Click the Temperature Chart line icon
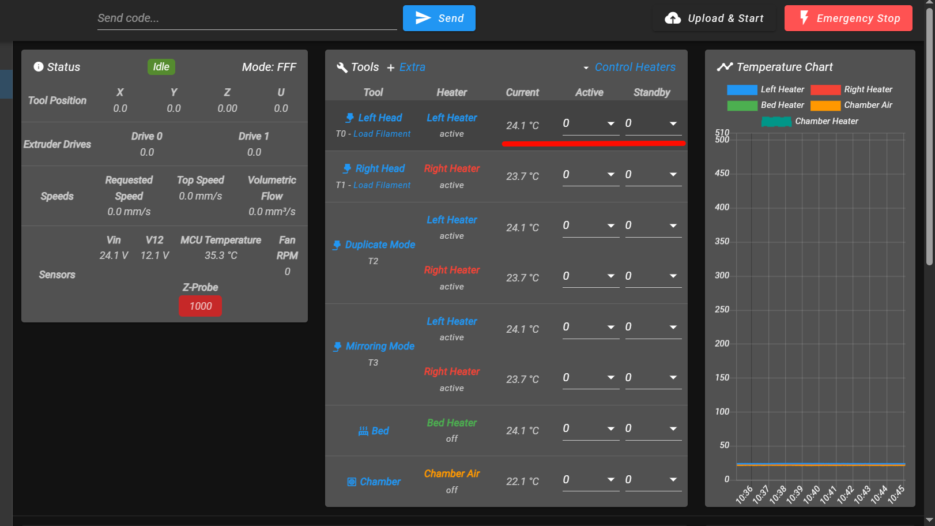 pos(725,67)
